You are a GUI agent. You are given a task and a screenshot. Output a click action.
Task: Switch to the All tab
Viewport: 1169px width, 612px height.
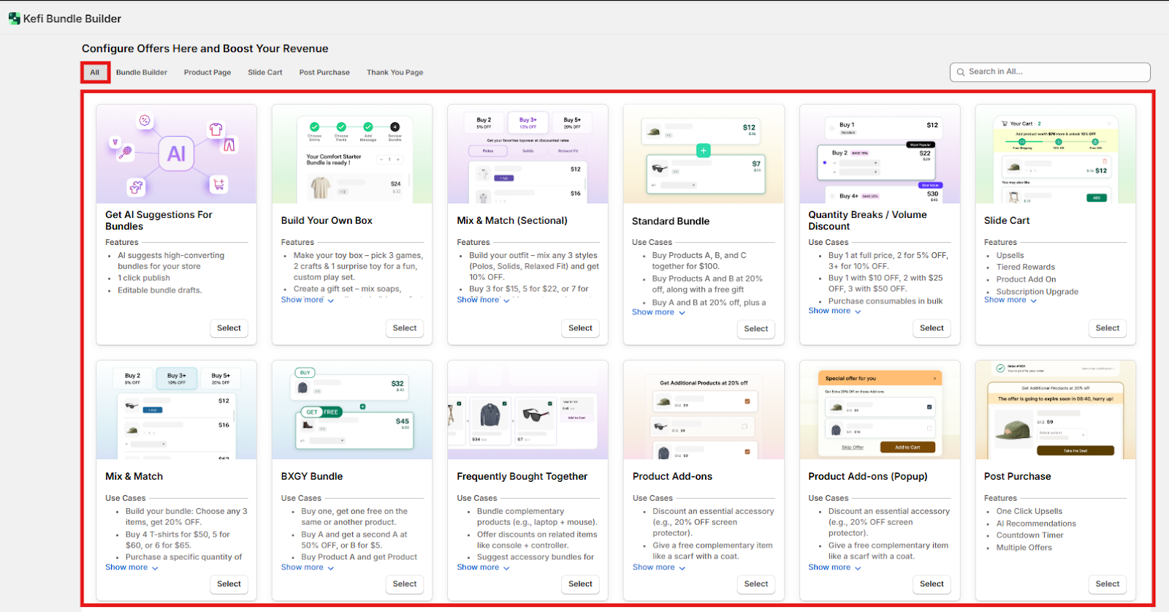coord(95,72)
